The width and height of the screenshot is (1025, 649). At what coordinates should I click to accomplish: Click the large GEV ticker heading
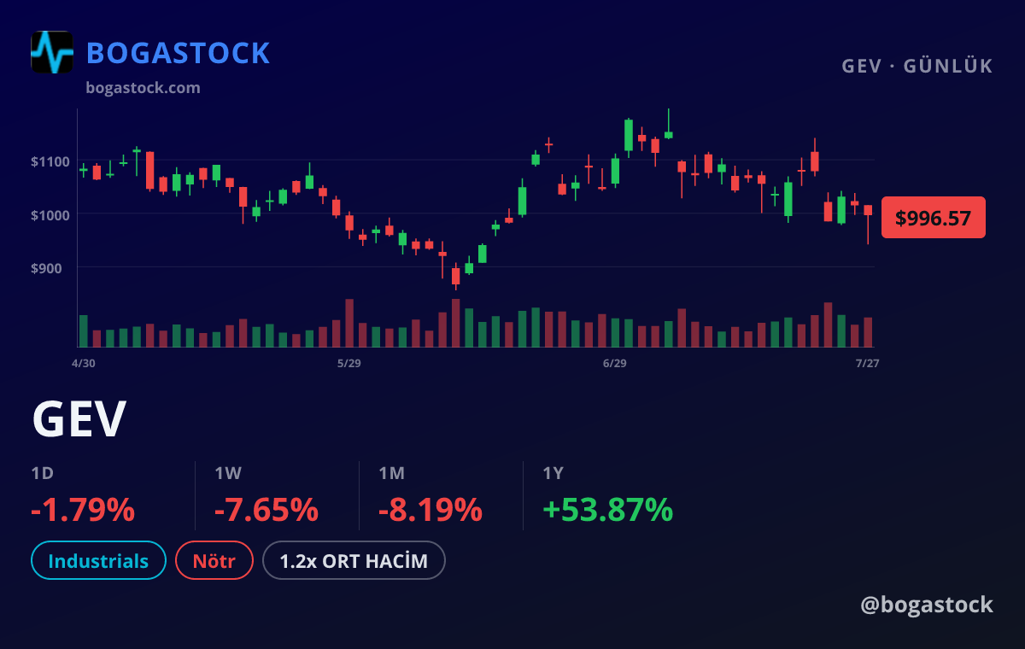[x=79, y=418]
